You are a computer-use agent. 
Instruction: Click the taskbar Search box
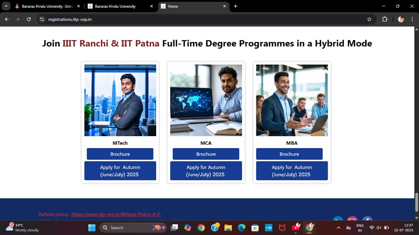(133, 228)
